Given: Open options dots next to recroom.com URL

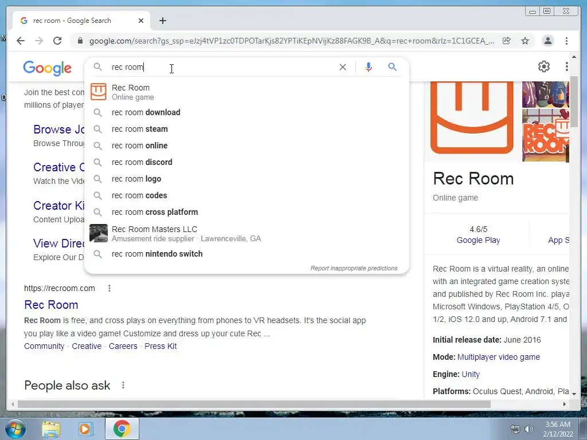Looking at the screenshot, I should point(109,288).
